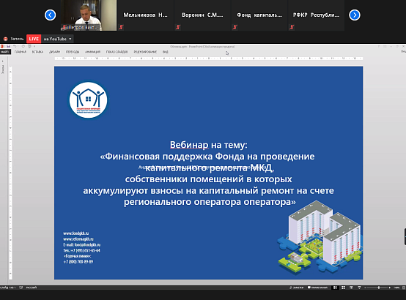Toggle the Comments pane in status bar
This screenshot has height=300, width=406.
tap(317, 288)
